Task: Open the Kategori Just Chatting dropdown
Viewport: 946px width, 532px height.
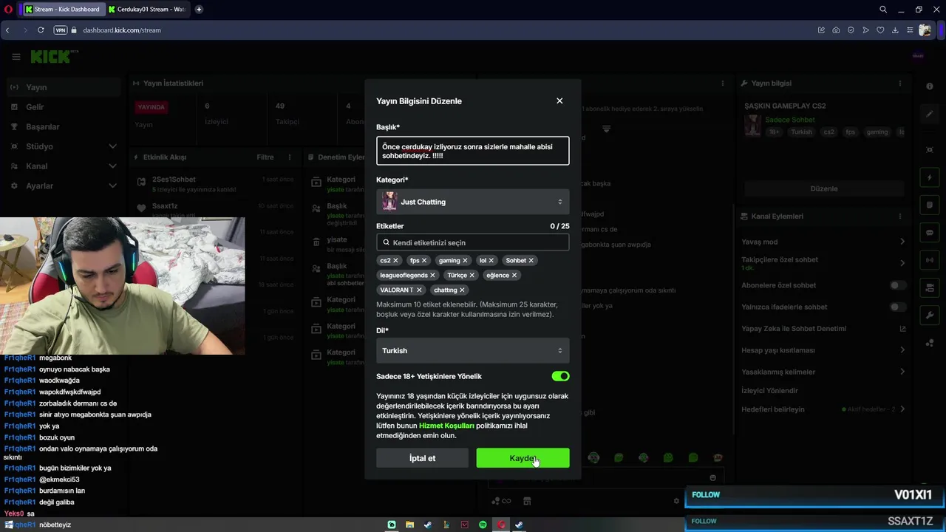Action: coord(473,202)
